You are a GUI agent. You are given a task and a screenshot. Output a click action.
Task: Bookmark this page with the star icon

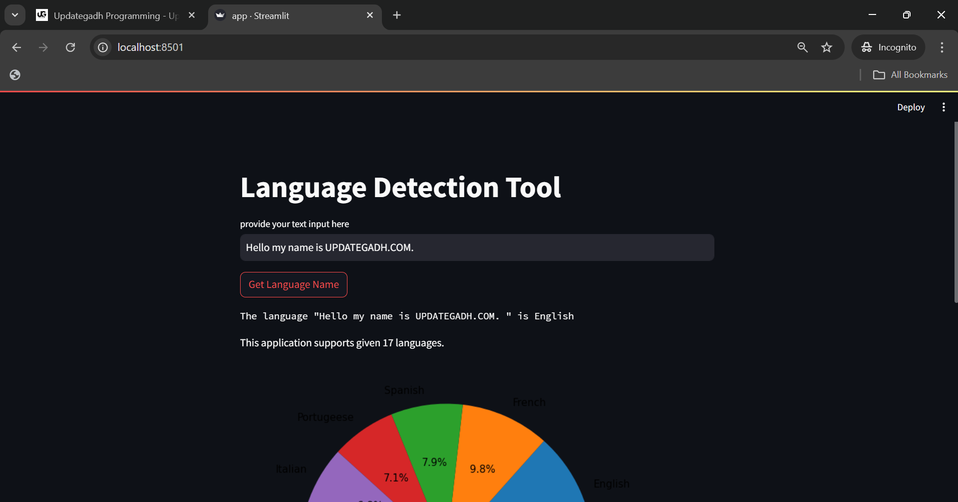point(827,47)
